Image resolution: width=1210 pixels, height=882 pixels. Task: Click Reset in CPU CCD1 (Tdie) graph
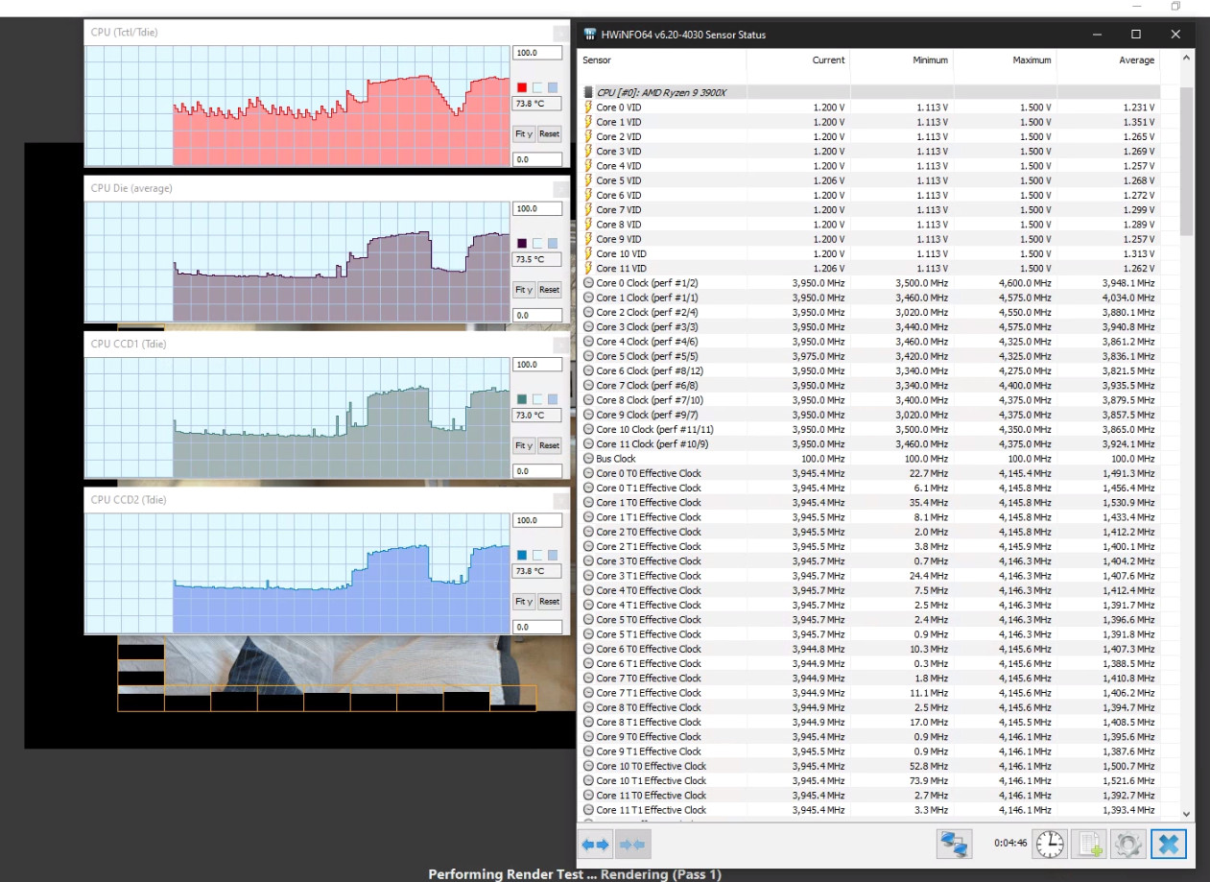point(549,446)
